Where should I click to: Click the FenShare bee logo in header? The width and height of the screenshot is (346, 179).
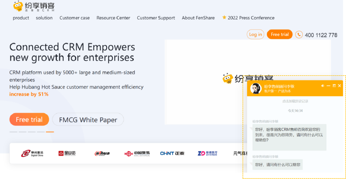point(34,6)
